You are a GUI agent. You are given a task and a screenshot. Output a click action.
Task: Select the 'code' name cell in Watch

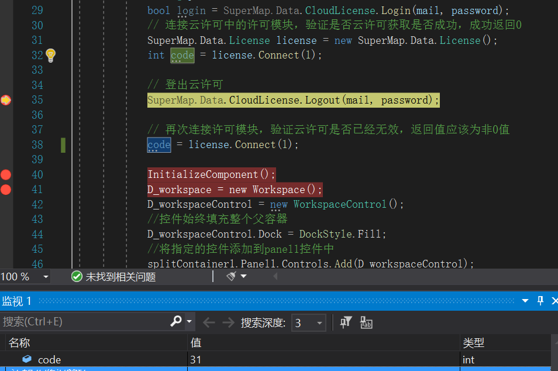point(49,360)
